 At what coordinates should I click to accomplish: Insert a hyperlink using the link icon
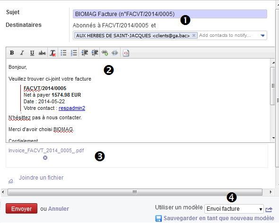coord(105,53)
